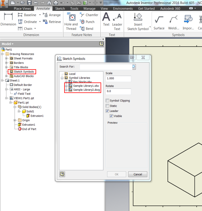Screen dimensions: 202x211
Task: Click the Scale value field
Action: (118, 78)
